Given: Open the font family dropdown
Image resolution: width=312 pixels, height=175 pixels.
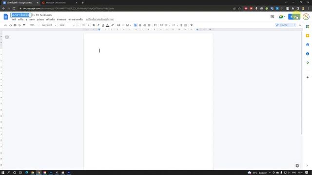Looking at the screenshot, I should [x=67, y=25].
